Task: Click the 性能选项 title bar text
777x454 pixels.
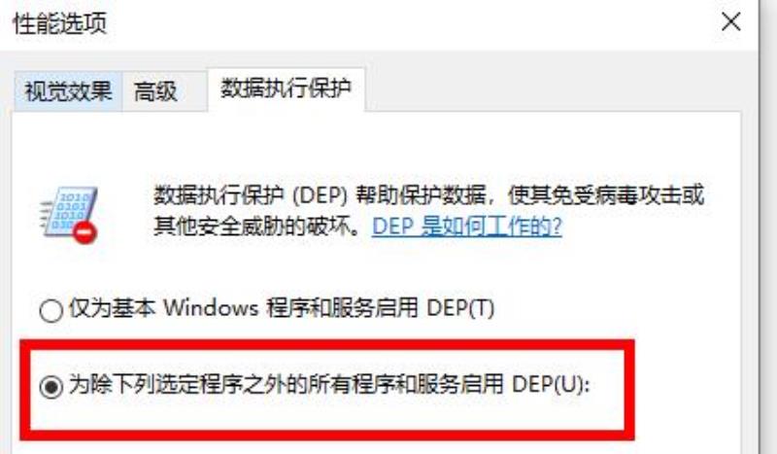Action: [59, 22]
